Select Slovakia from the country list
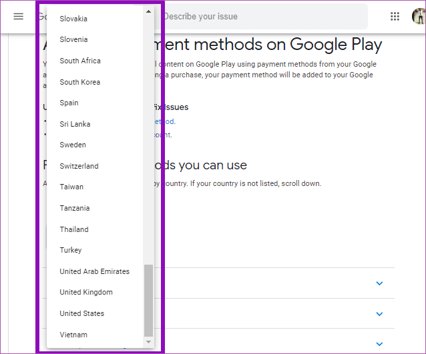Screen dimensions: 426x354 click(x=95, y=19)
